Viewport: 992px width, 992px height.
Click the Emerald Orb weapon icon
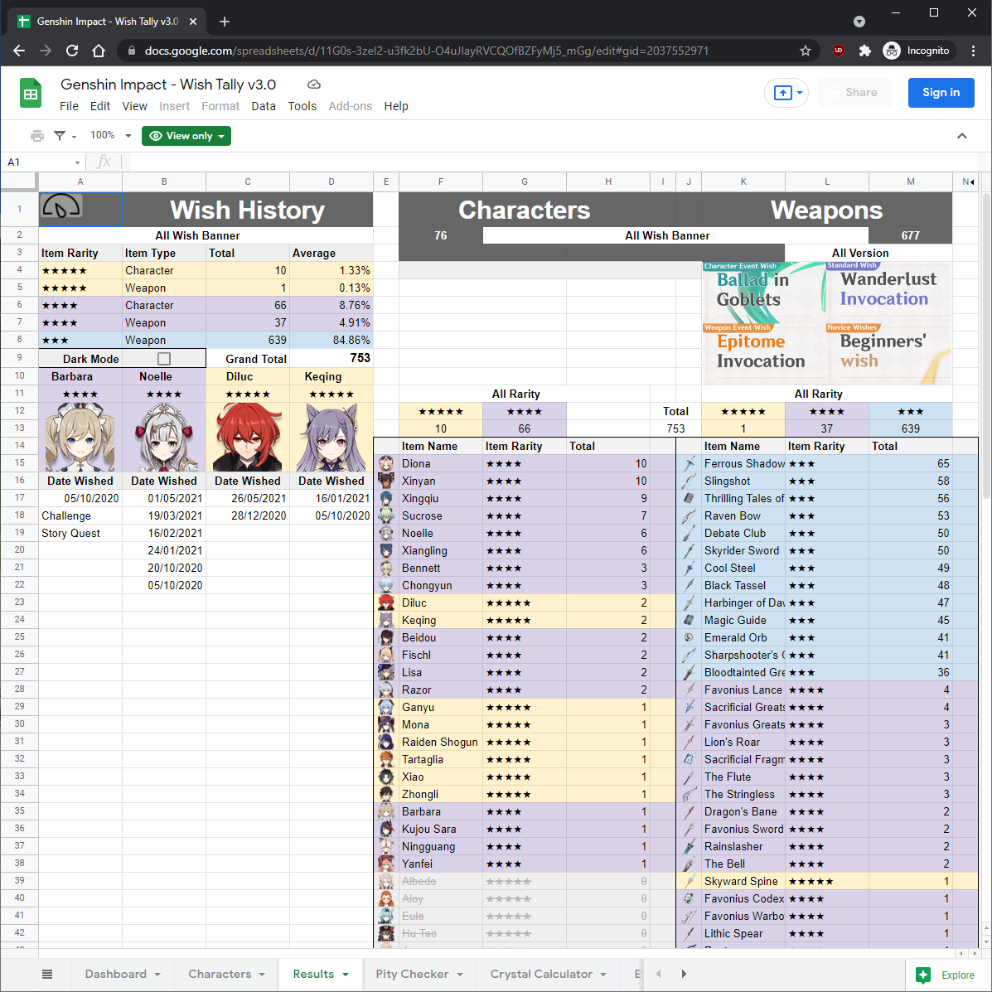689,638
